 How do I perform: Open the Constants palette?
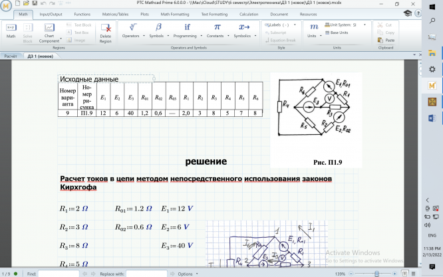(x=216, y=31)
